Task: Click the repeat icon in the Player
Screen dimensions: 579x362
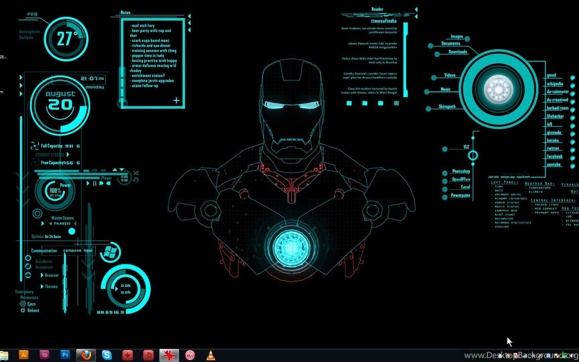Action: click(136, 180)
